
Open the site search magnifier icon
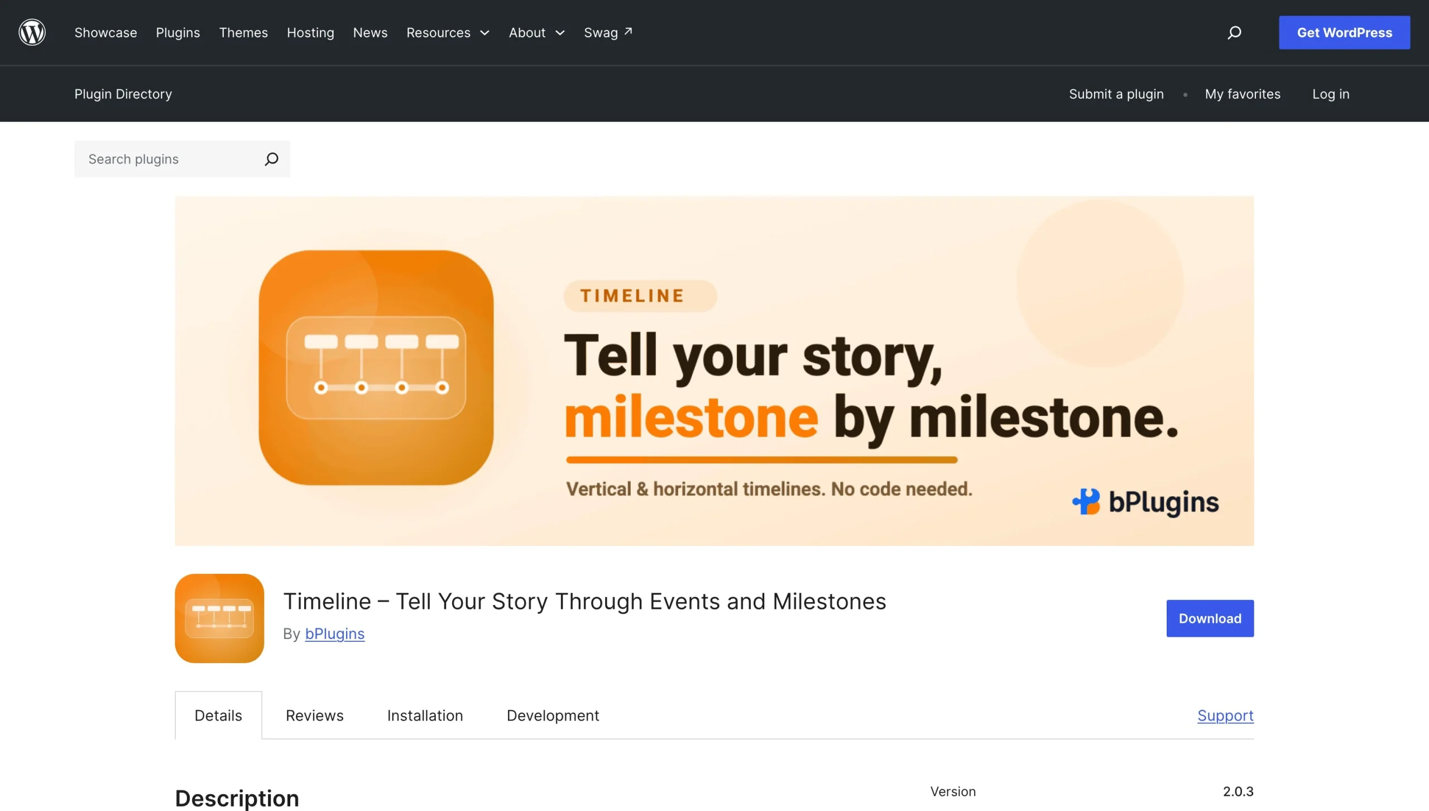point(1234,32)
